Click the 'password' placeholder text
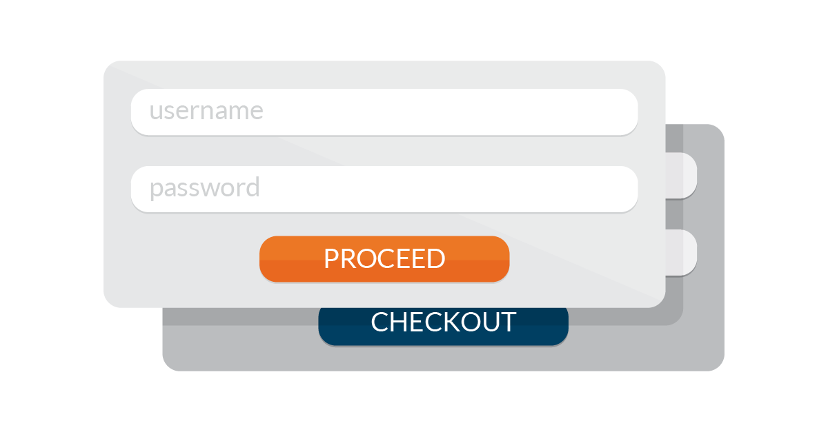828x432 pixels. (205, 189)
